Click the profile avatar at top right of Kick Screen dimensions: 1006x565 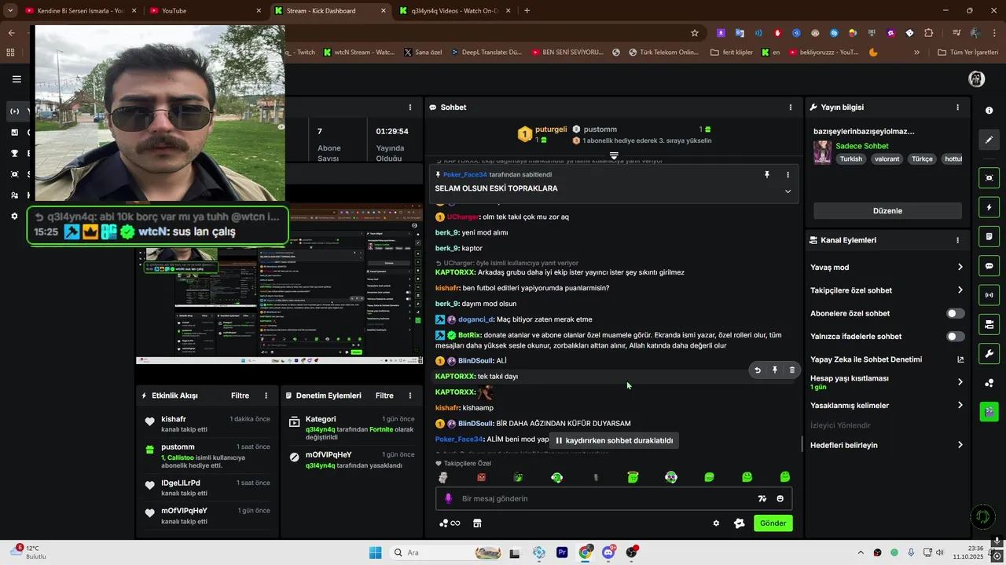(977, 78)
